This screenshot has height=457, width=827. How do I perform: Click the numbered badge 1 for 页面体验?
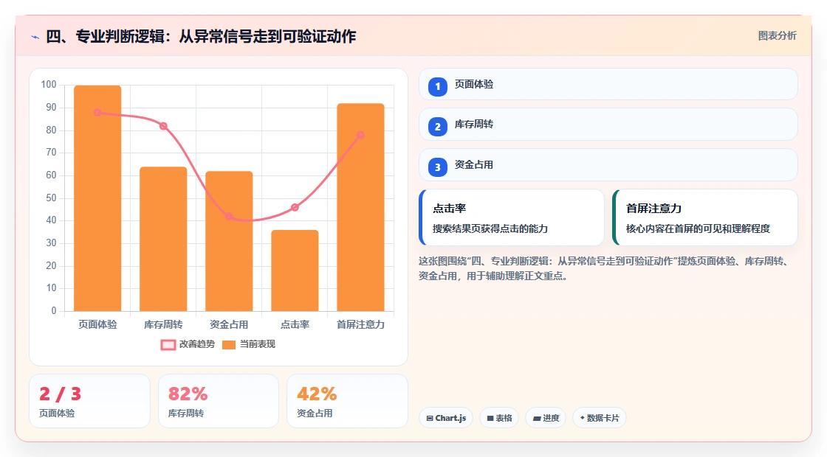[x=437, y=86]
